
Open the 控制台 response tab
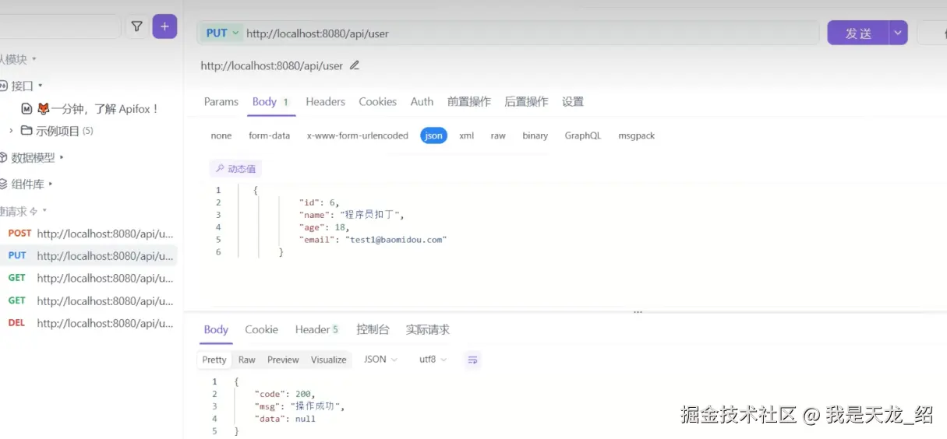[x=373, y=329]
